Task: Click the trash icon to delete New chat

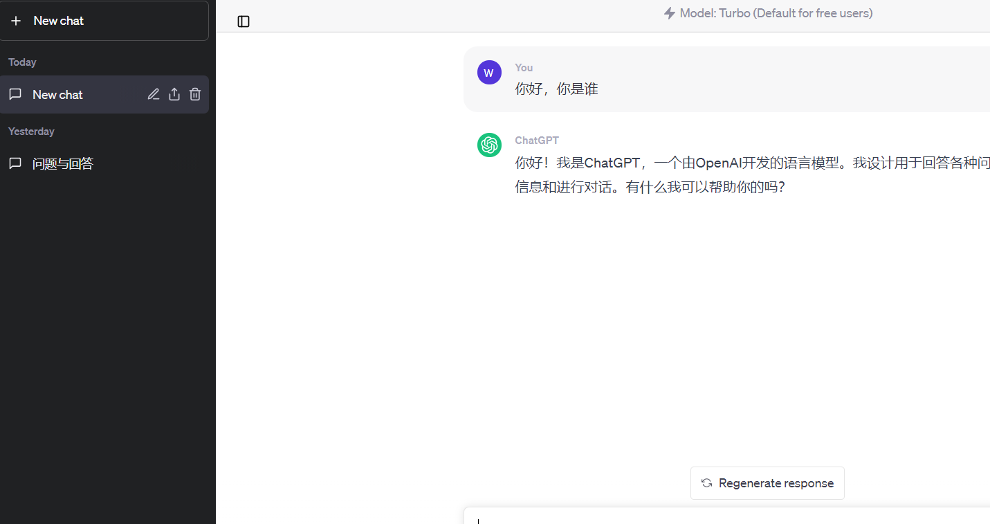Action: (x=194, y=94)
